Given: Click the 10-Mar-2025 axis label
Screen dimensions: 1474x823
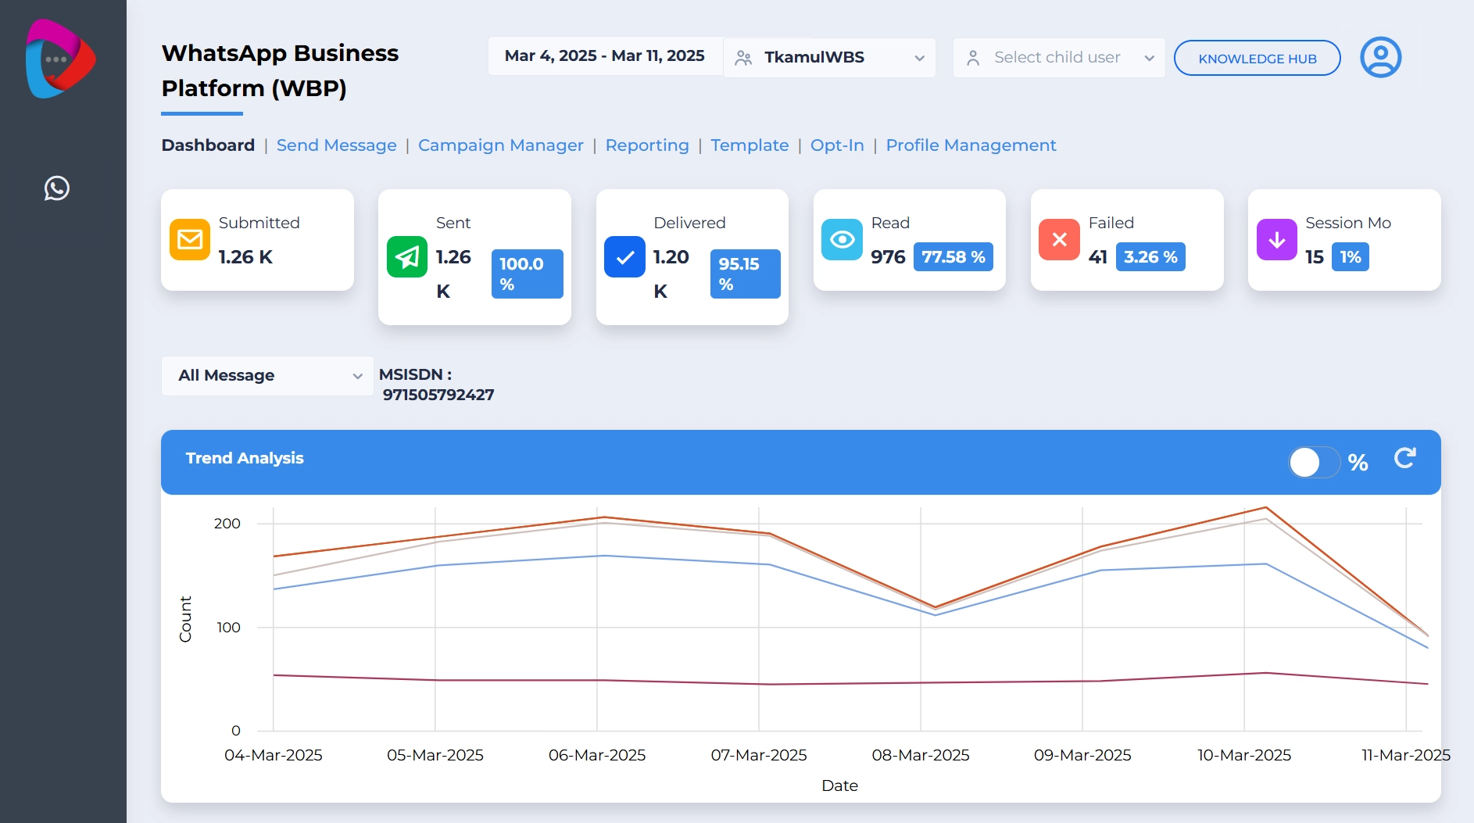Looking at the screenshot, I should point(1244,755).
